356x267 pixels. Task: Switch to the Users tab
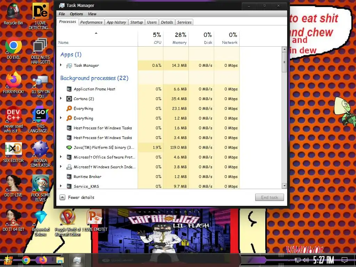152,22
